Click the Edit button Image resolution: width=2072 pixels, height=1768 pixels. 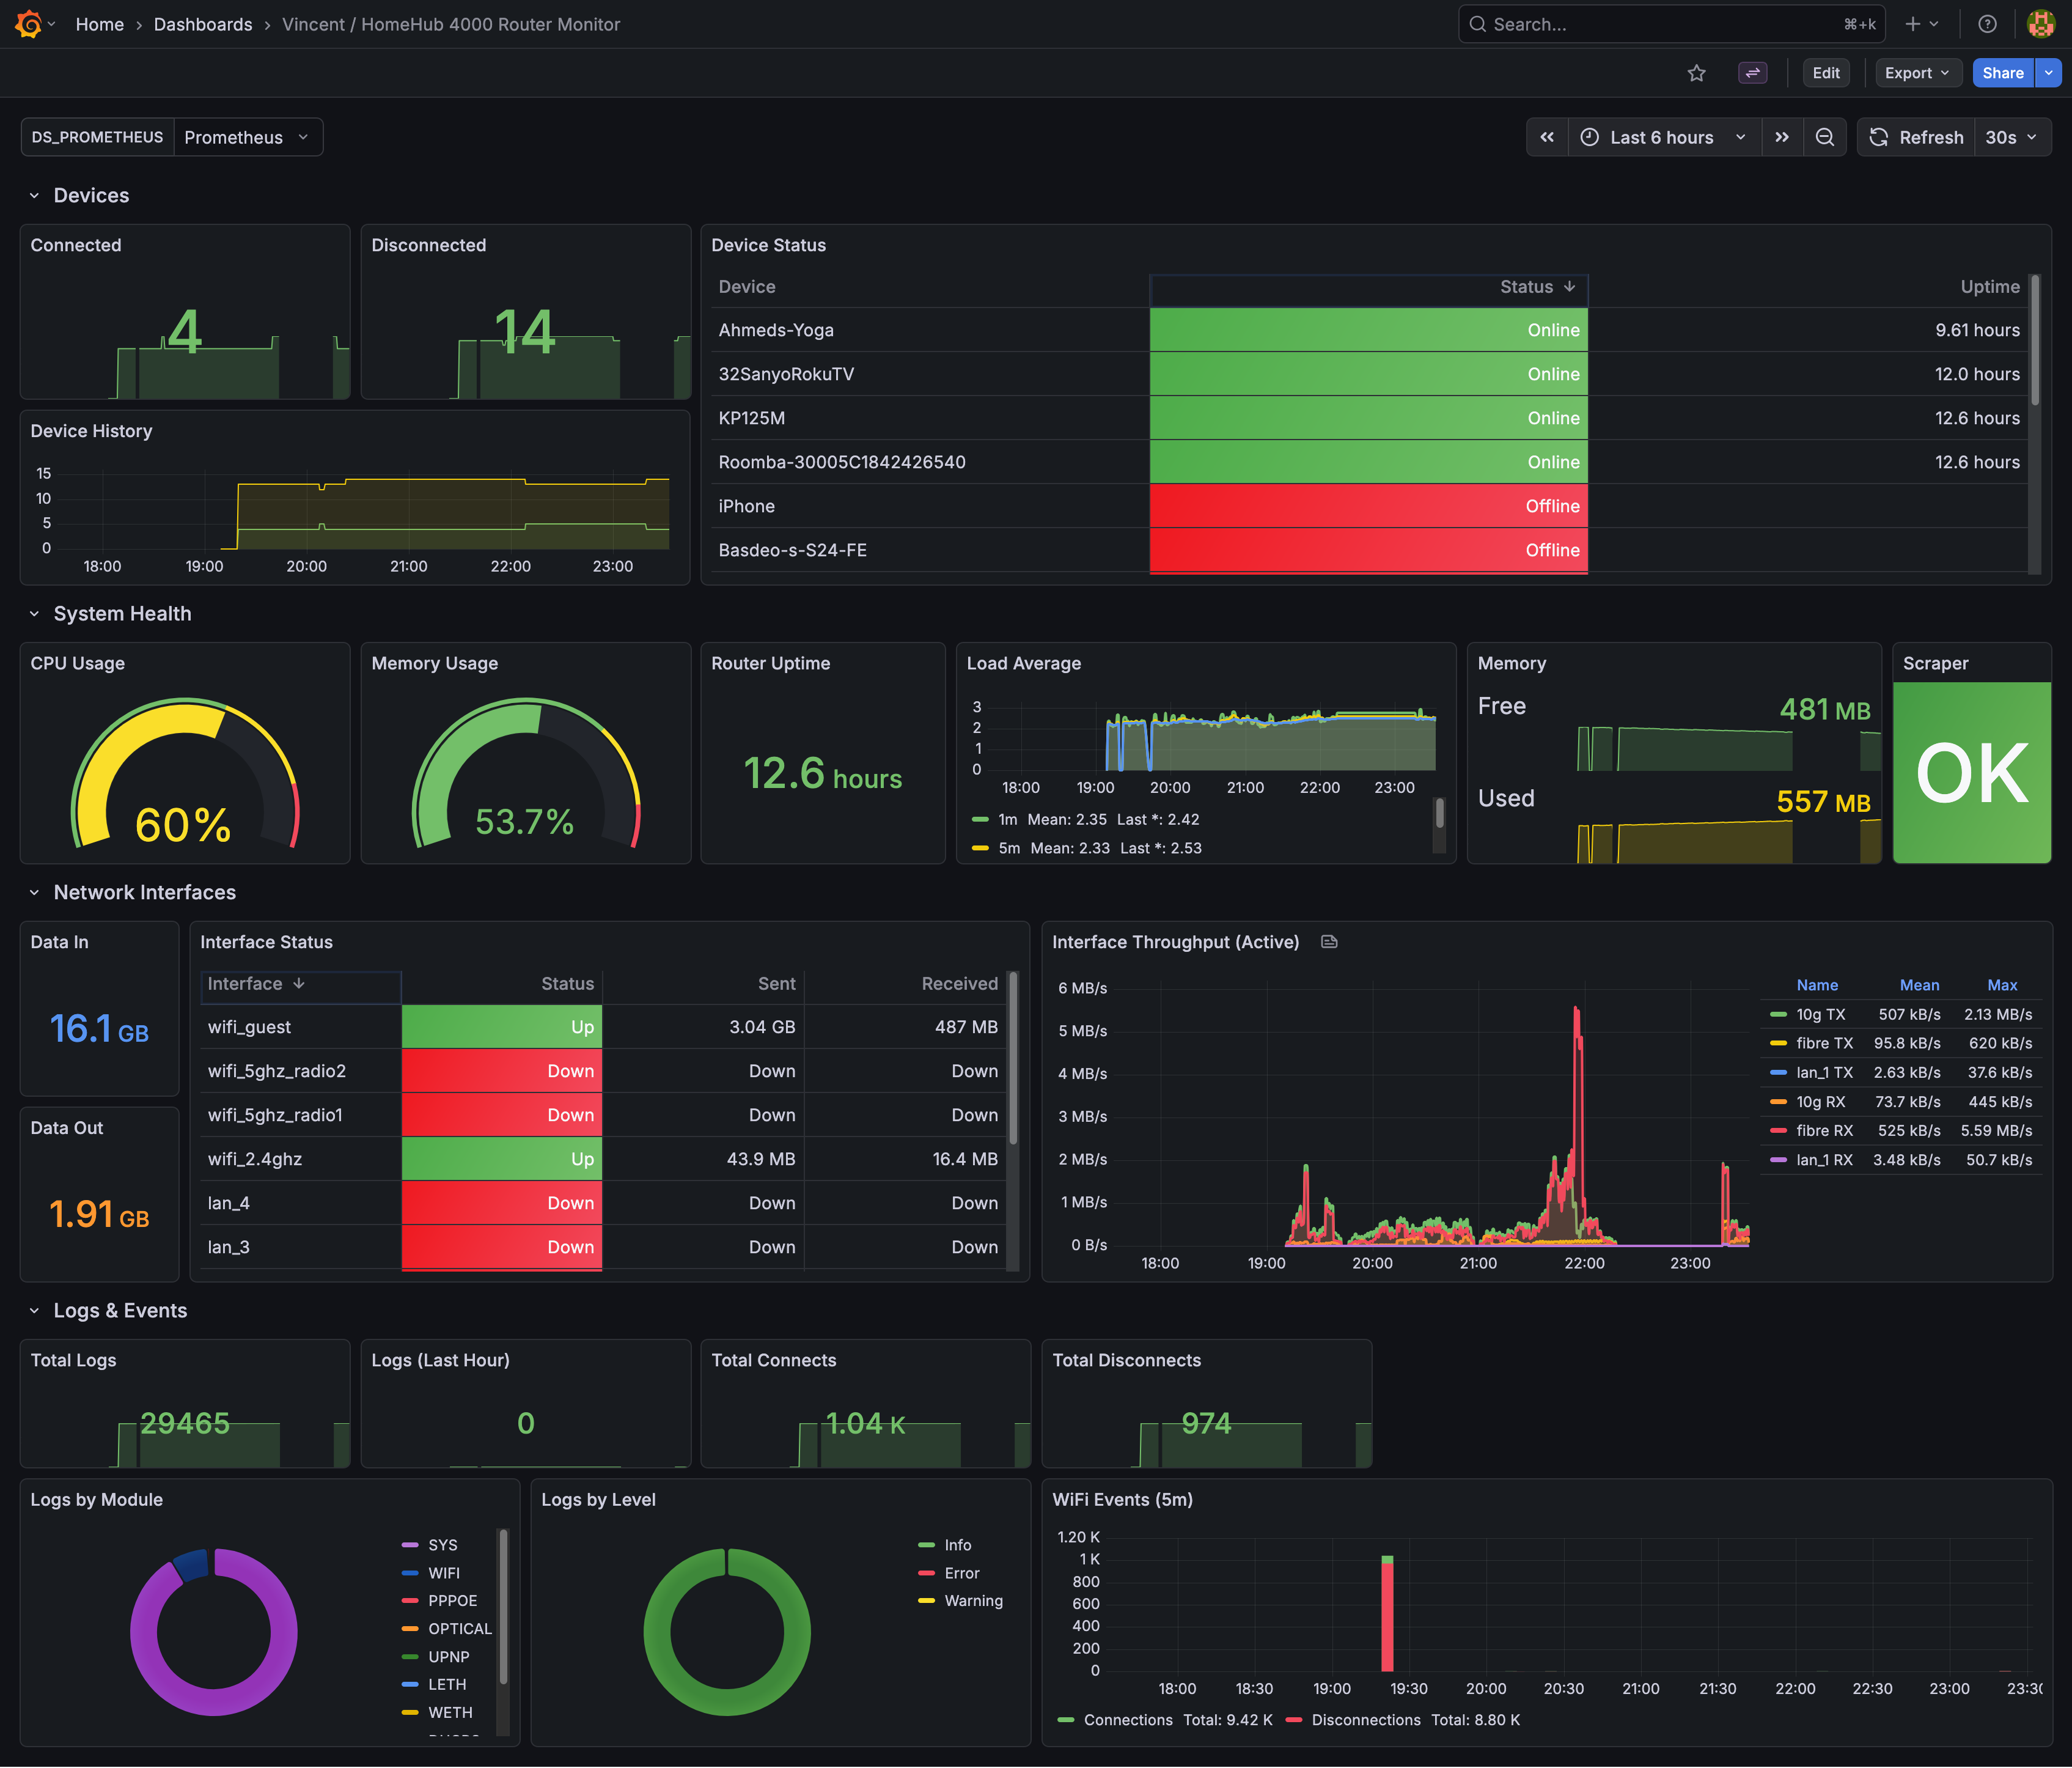[1826, 72]
